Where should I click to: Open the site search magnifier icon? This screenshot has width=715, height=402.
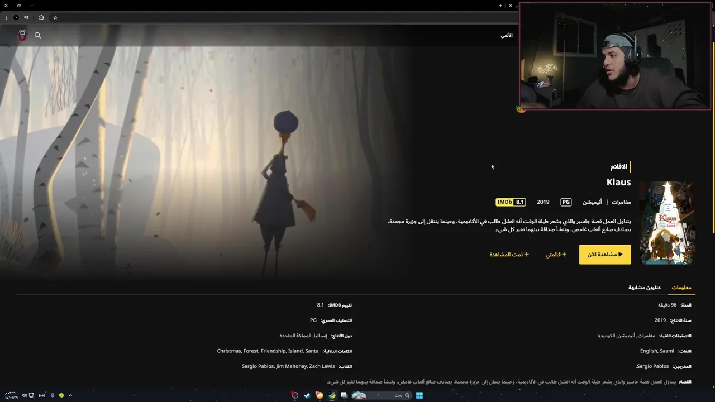37,35
